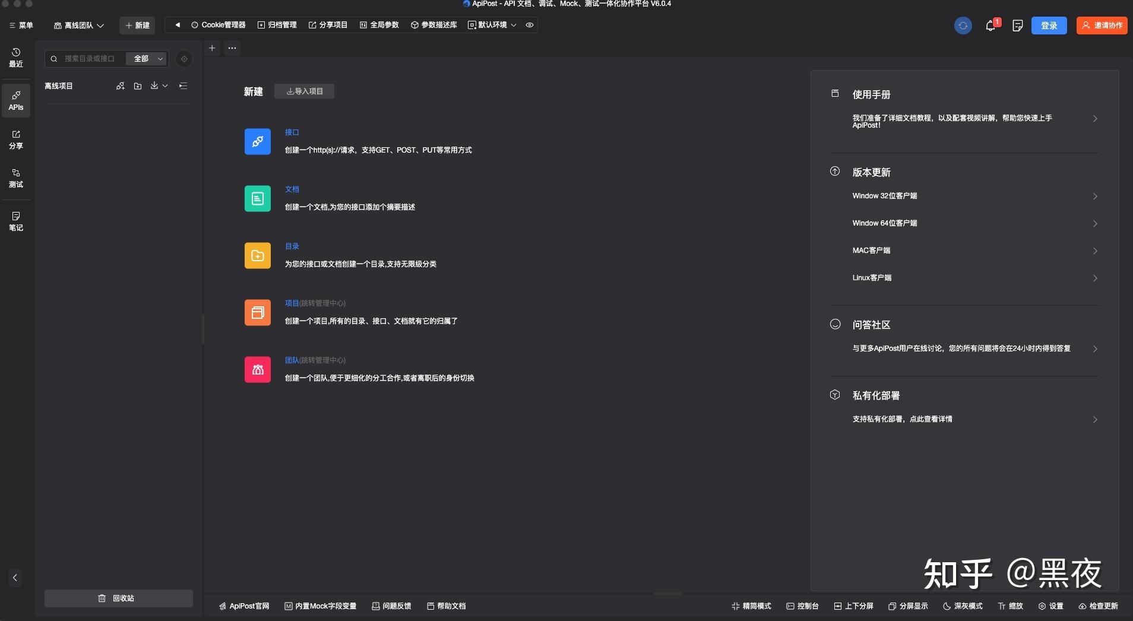
Task: Click the green 文档 document icon
Action: [x=258, y=198]
